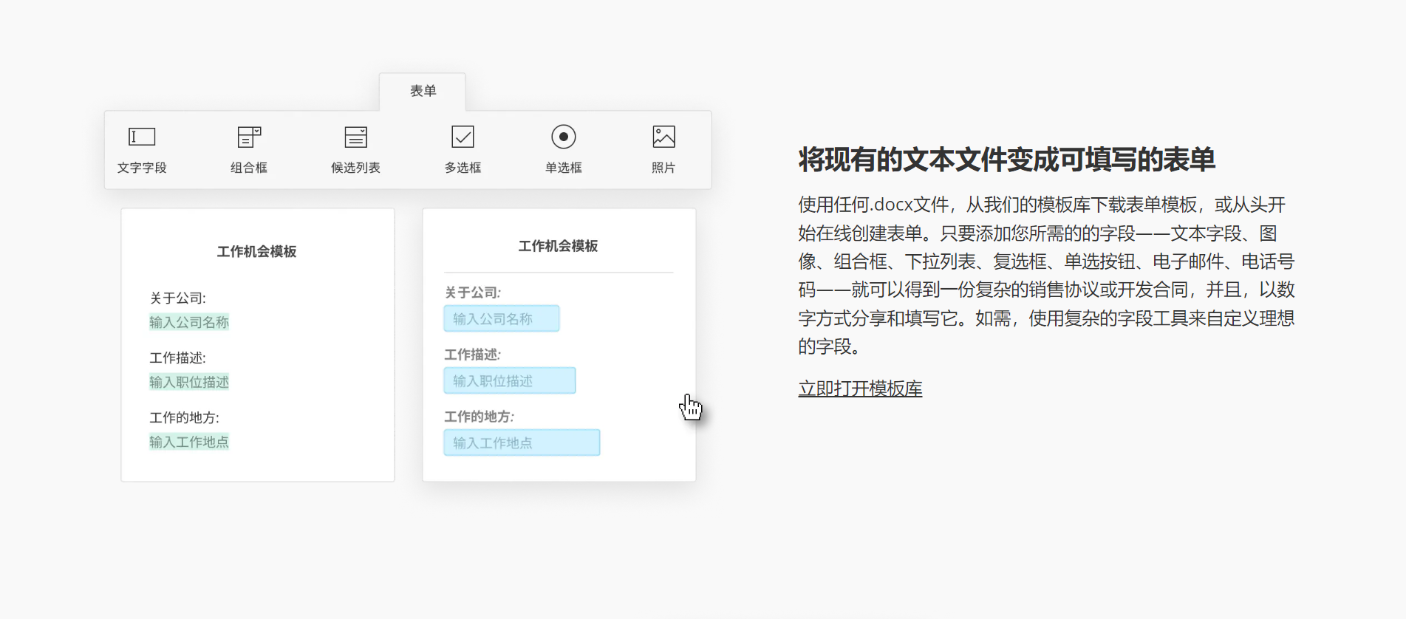This screenshot has width=1406, height=619.
Task: Click the 文字字段 label under the toolbar
Action: click(142, 168)
